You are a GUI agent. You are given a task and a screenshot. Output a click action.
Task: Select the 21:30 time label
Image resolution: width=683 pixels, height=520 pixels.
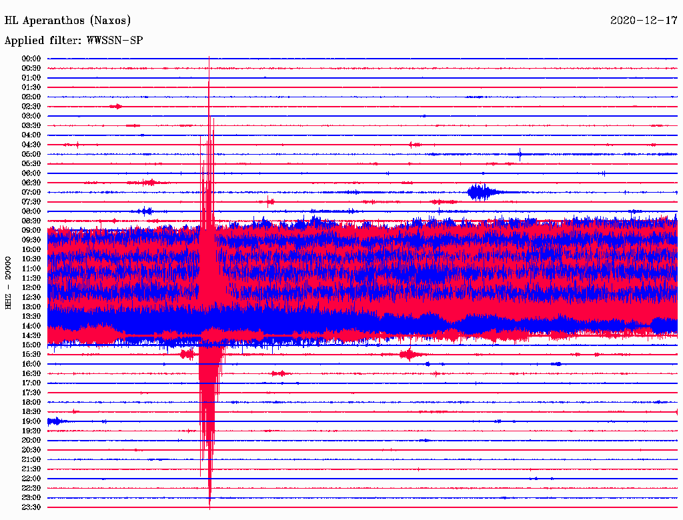pyautogui.click(x=31, y=469)
